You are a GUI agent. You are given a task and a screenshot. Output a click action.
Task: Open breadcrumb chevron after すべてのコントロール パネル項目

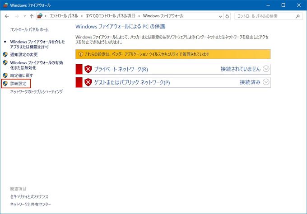pyautogui.click(x=139, y=16)
